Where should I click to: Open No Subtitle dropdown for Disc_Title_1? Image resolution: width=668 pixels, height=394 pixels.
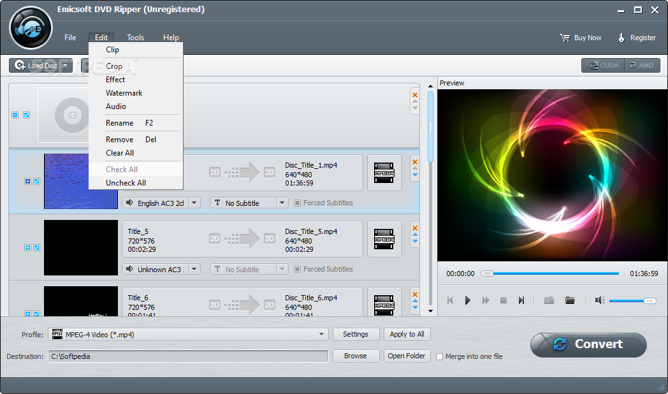pyautogui.click(x=282, y=203)
